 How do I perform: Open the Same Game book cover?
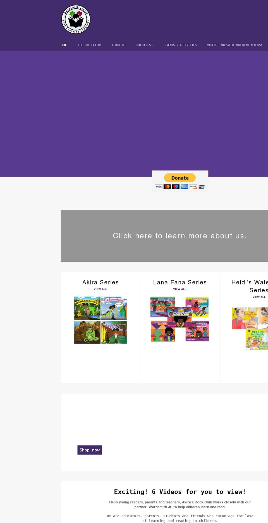114,308
